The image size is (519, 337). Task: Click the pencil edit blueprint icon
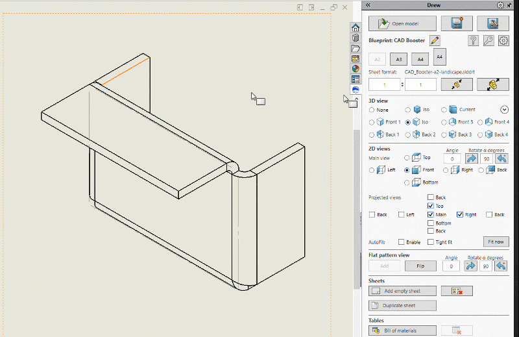click(435, 40)
